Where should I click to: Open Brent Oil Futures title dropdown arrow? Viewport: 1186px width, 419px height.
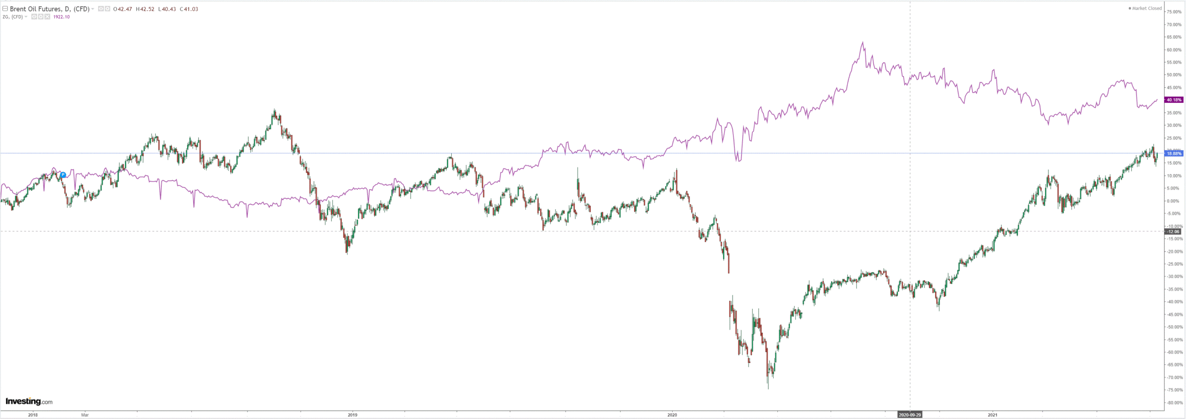pyautogui.click(x=93, y=9)
